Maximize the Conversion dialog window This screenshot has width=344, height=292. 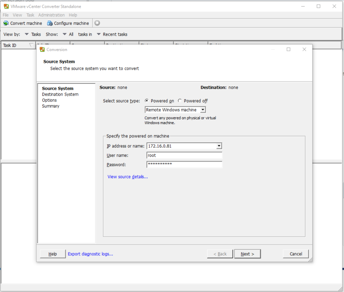coord(289,49)
